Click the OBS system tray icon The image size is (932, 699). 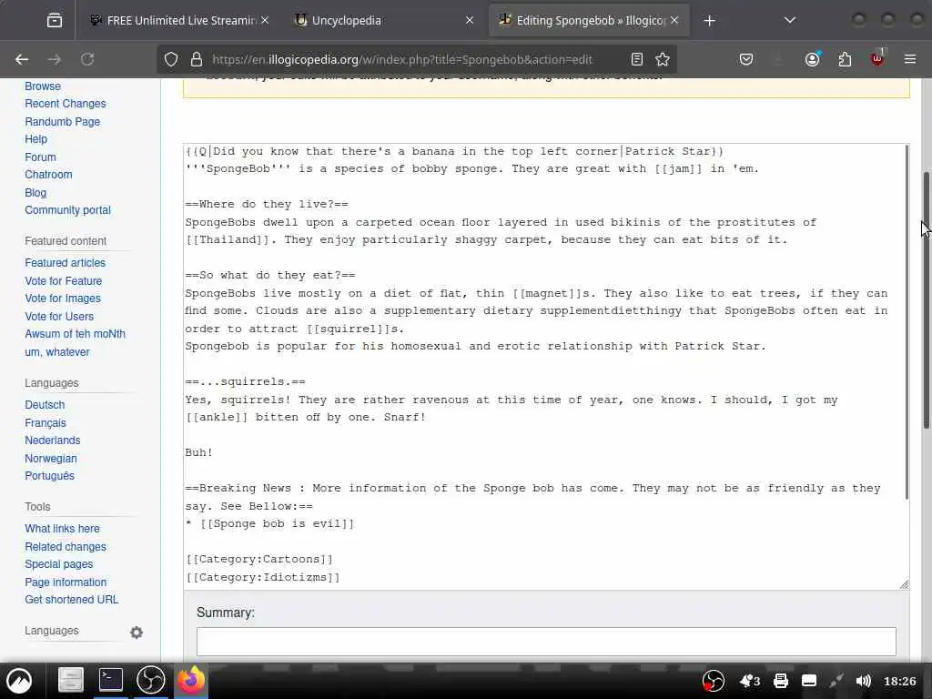(x=714, y=681)
